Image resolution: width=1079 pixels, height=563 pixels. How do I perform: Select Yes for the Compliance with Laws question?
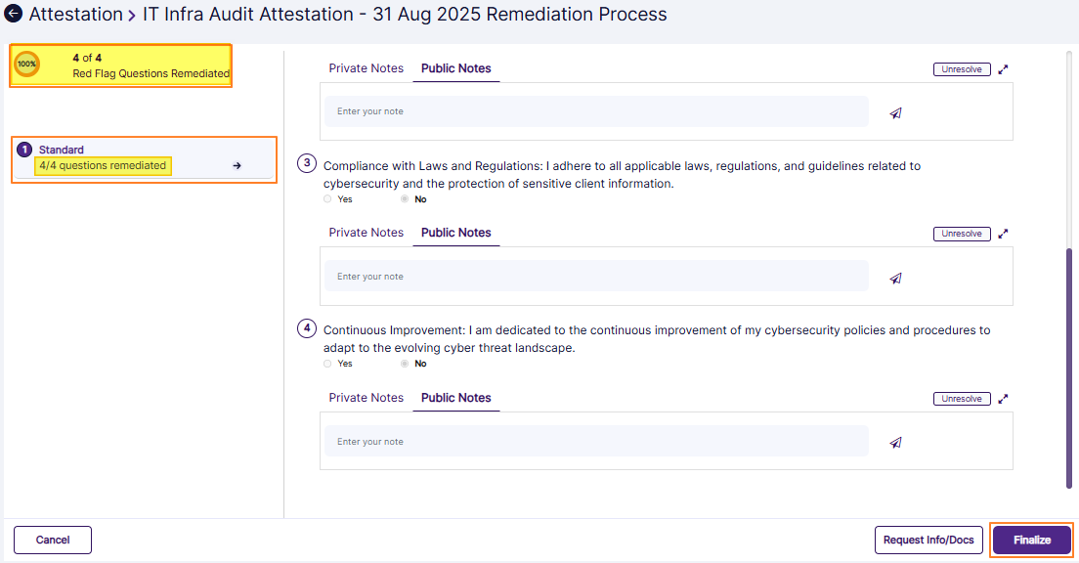pos(327,198)
